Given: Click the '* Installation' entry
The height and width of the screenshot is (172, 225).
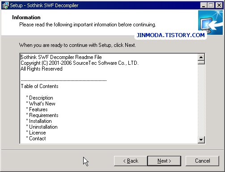Looking at the screenshot, I should point(39,121).
